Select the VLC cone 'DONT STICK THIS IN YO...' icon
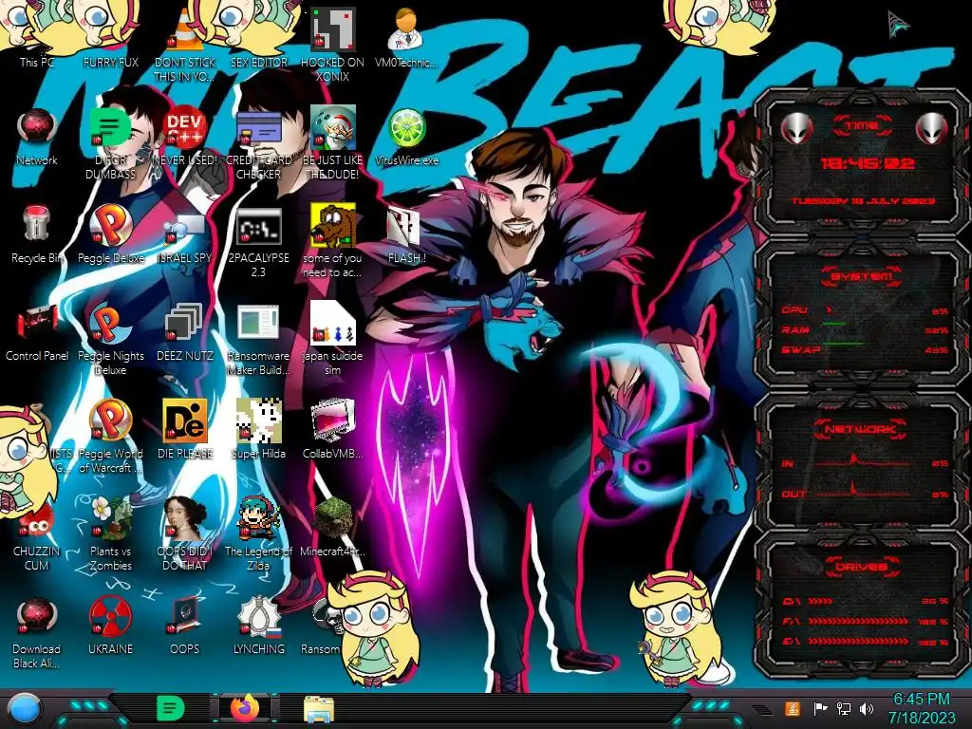The height and width of the screenshot is (729, 972). pyautogui.click(x=185, y=44)
